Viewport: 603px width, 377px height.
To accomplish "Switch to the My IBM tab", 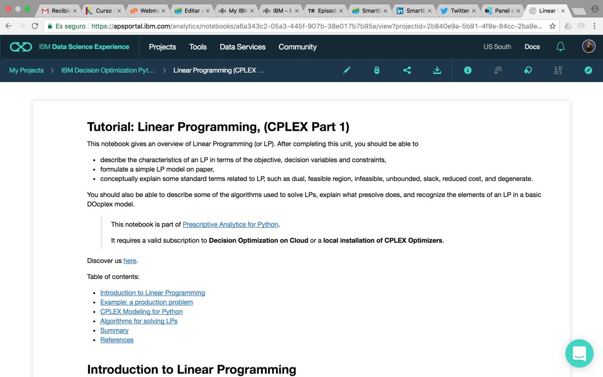I will pyautogui.click(x=237, y=11).
